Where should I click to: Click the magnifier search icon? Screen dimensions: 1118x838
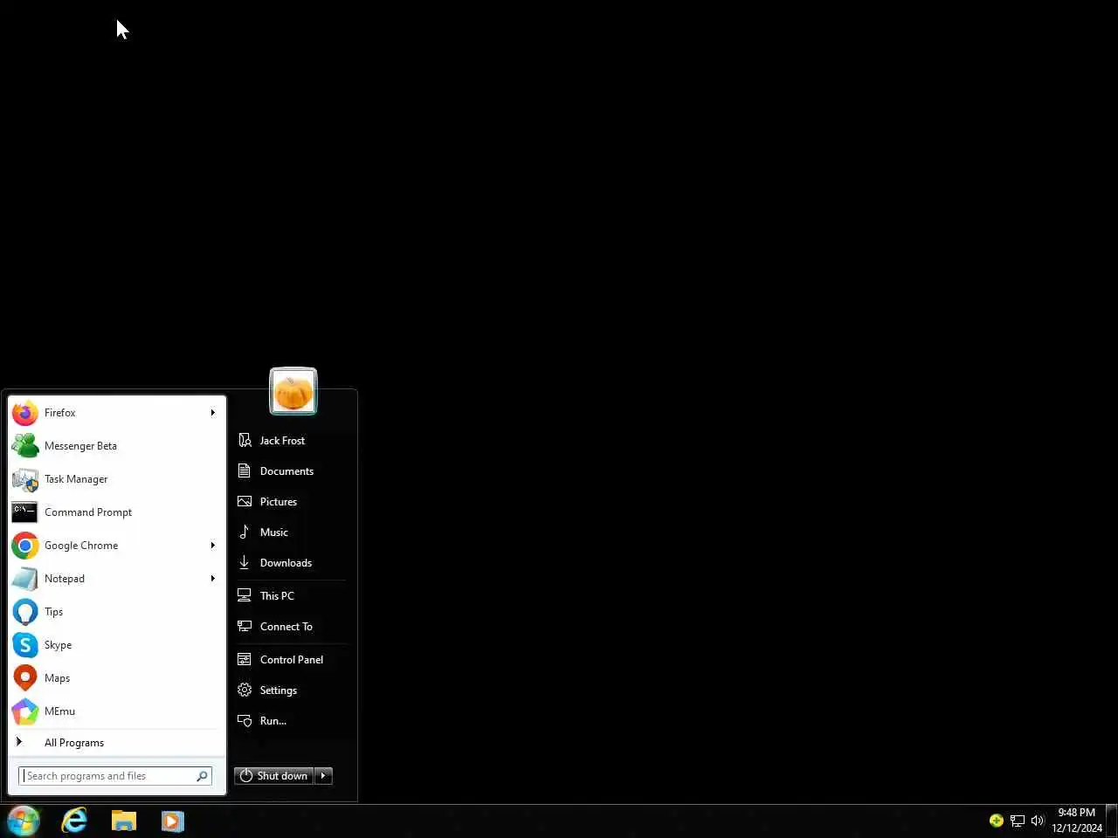coord(203,776)
